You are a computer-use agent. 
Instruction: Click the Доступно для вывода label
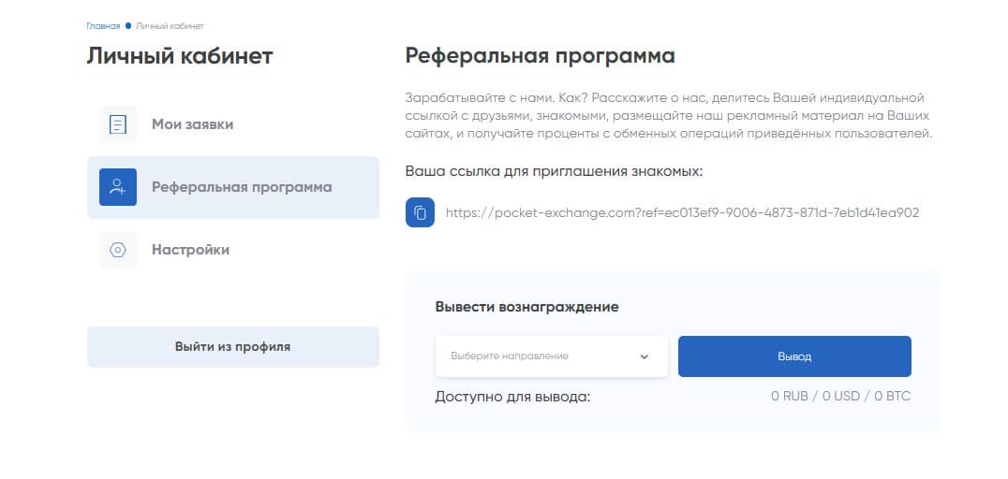click(x=512, y=397)
